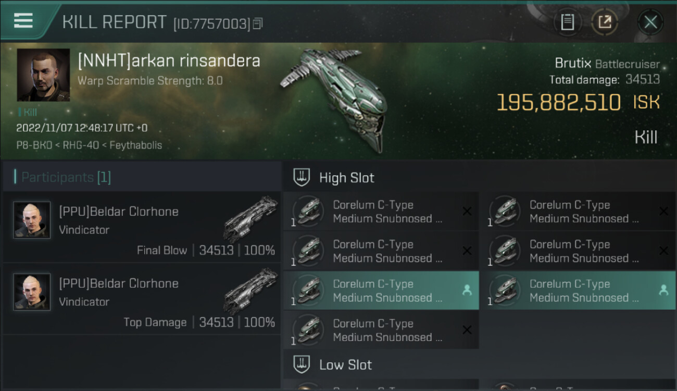View arkan rinsandera's pilot portrait

[x=43, y=75]
